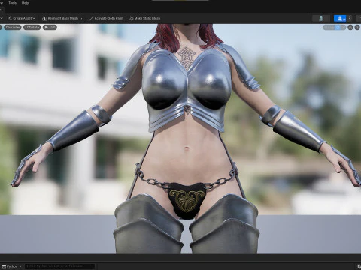The height and width of the screenshot is (270, 361).
Task: Click the round icon right of transform tools
Action: click(x=350, y=28)
